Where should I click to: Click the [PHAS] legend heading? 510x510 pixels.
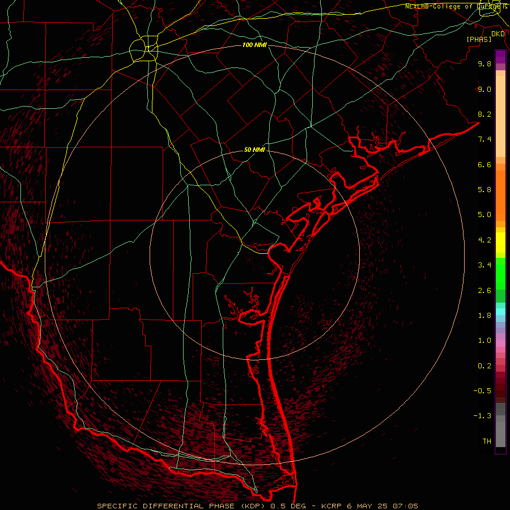pyautogui.click(x=479, y=40)
